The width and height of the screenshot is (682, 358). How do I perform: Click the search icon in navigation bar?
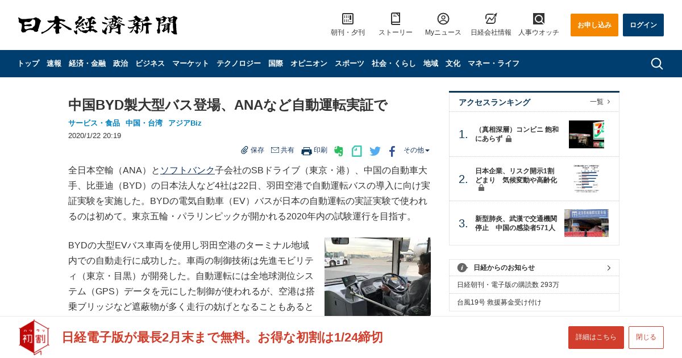[656, 64]
